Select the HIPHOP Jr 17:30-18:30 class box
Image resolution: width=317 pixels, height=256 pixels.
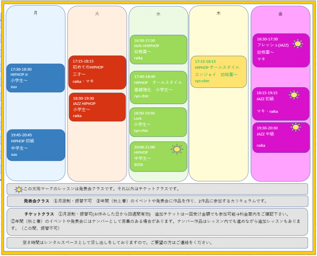coord(36,78)
